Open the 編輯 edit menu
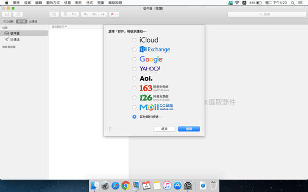308x192 pixels. (x=38, y=3)
